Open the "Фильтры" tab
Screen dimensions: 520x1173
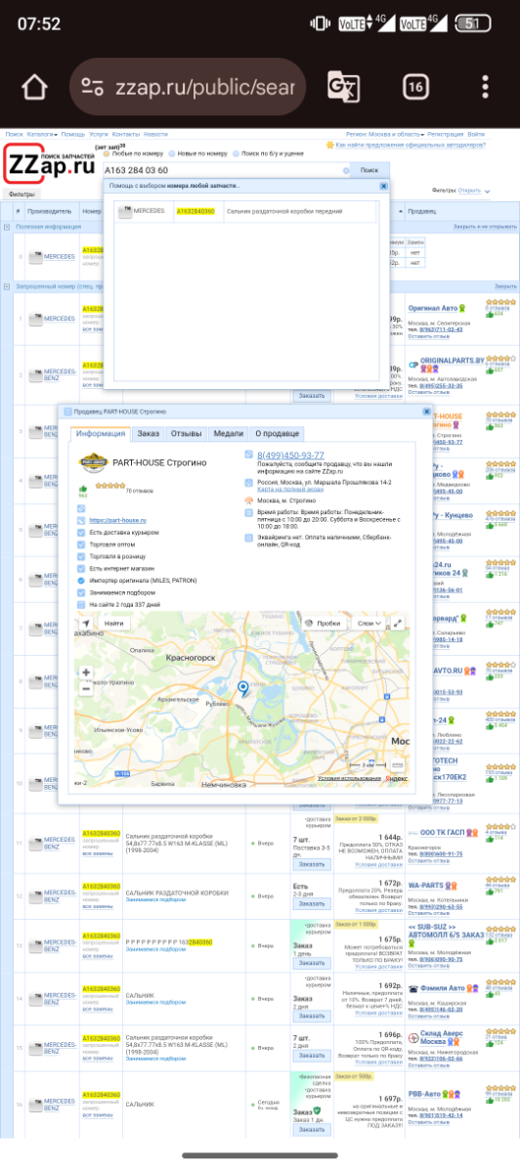point(22,195)
